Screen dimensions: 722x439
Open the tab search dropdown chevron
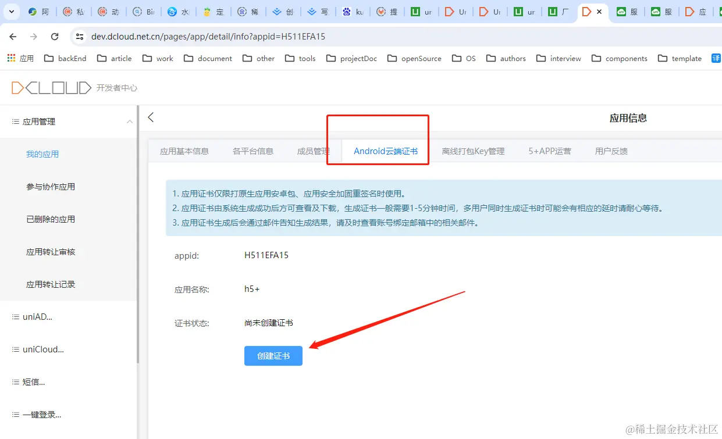(10, 12)
